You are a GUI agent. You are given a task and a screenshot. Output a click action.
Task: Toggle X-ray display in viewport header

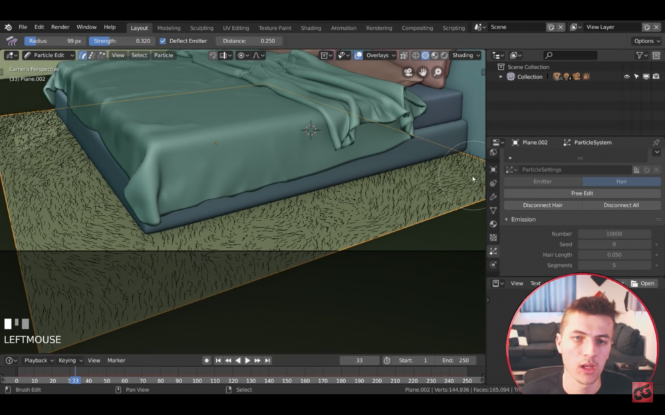click(x=404, y=56)
